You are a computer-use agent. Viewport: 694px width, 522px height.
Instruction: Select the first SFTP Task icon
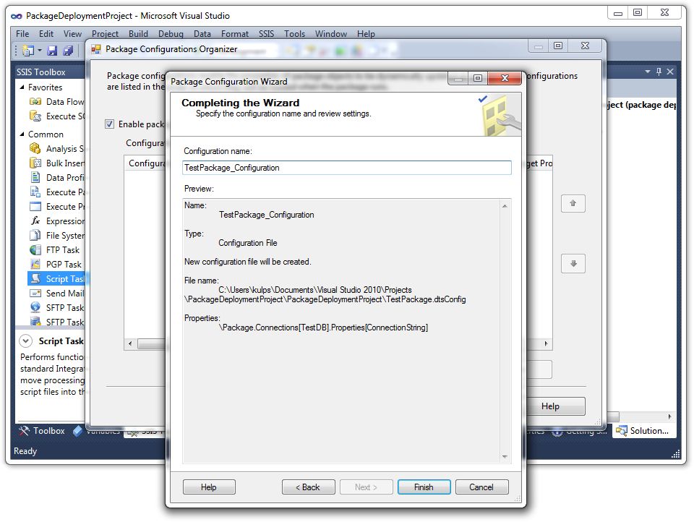point(35,308)
